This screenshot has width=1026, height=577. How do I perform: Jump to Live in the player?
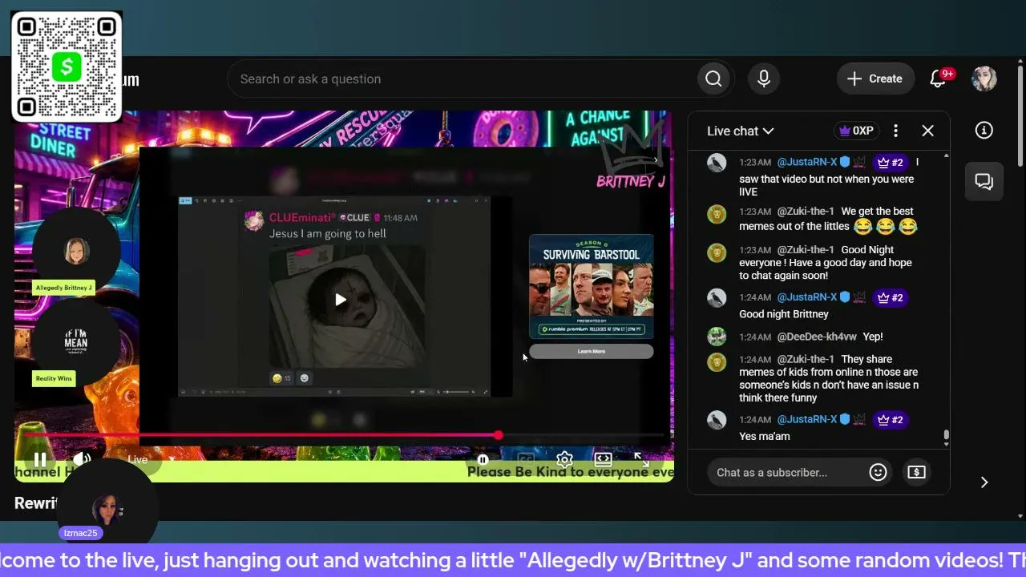pos(138,459)
